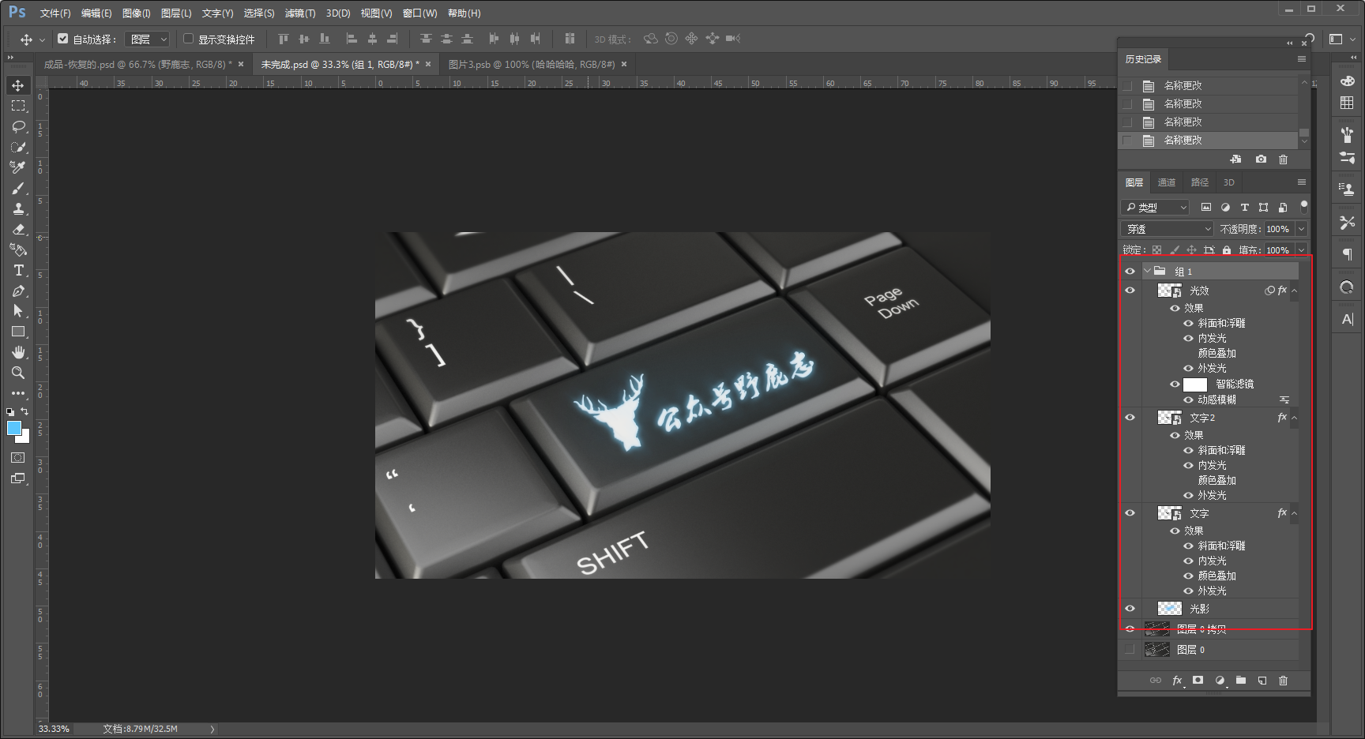Select the Brush tool
This screenshot has height=739, width=1365.
(18, 188)
